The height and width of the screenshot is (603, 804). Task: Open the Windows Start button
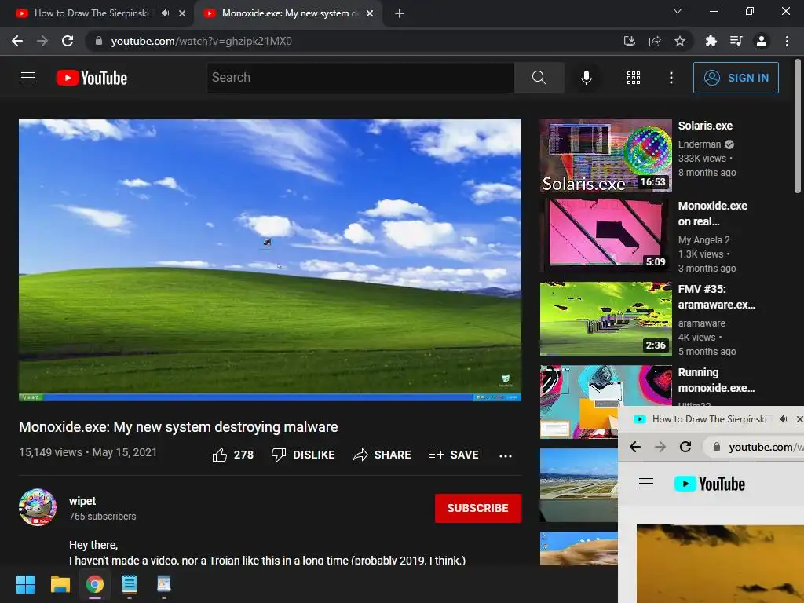25,584
